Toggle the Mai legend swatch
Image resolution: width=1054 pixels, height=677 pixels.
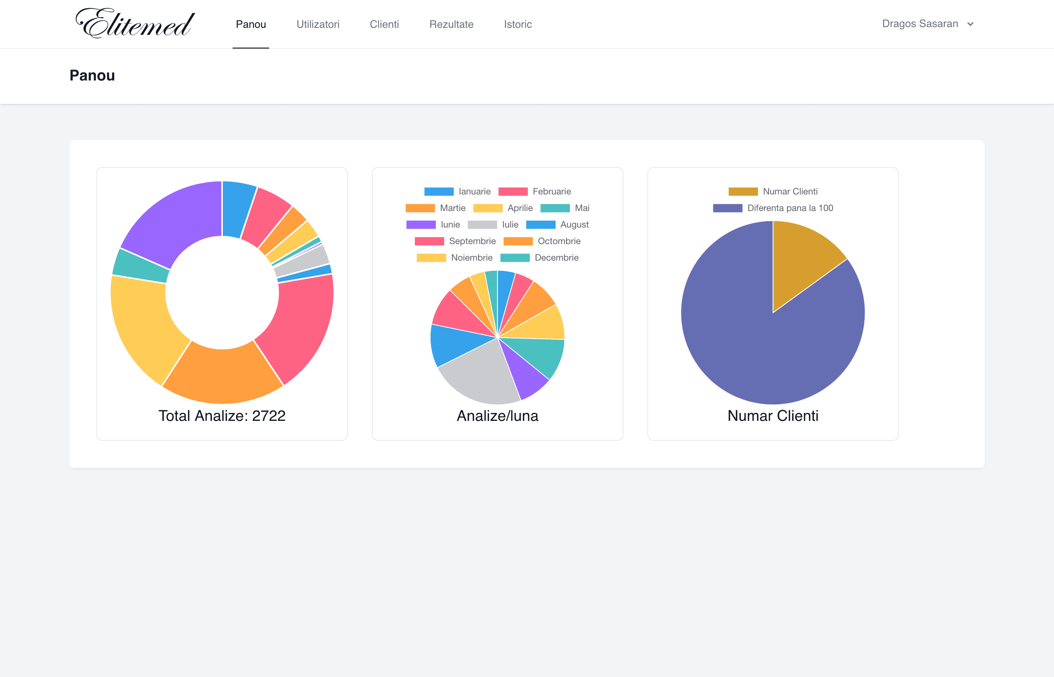pos(555,208)
